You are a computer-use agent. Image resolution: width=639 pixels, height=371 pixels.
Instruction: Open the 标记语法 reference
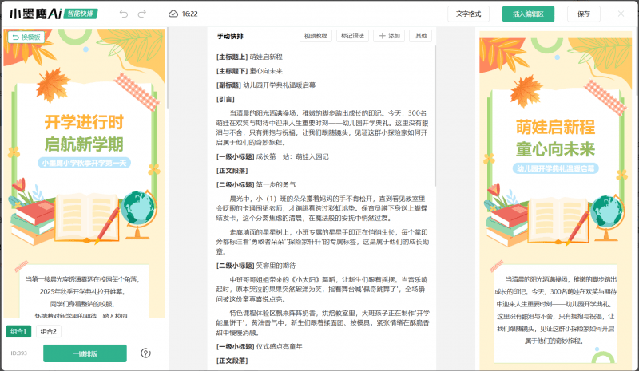pyautogui.click(x=351, y=36)
